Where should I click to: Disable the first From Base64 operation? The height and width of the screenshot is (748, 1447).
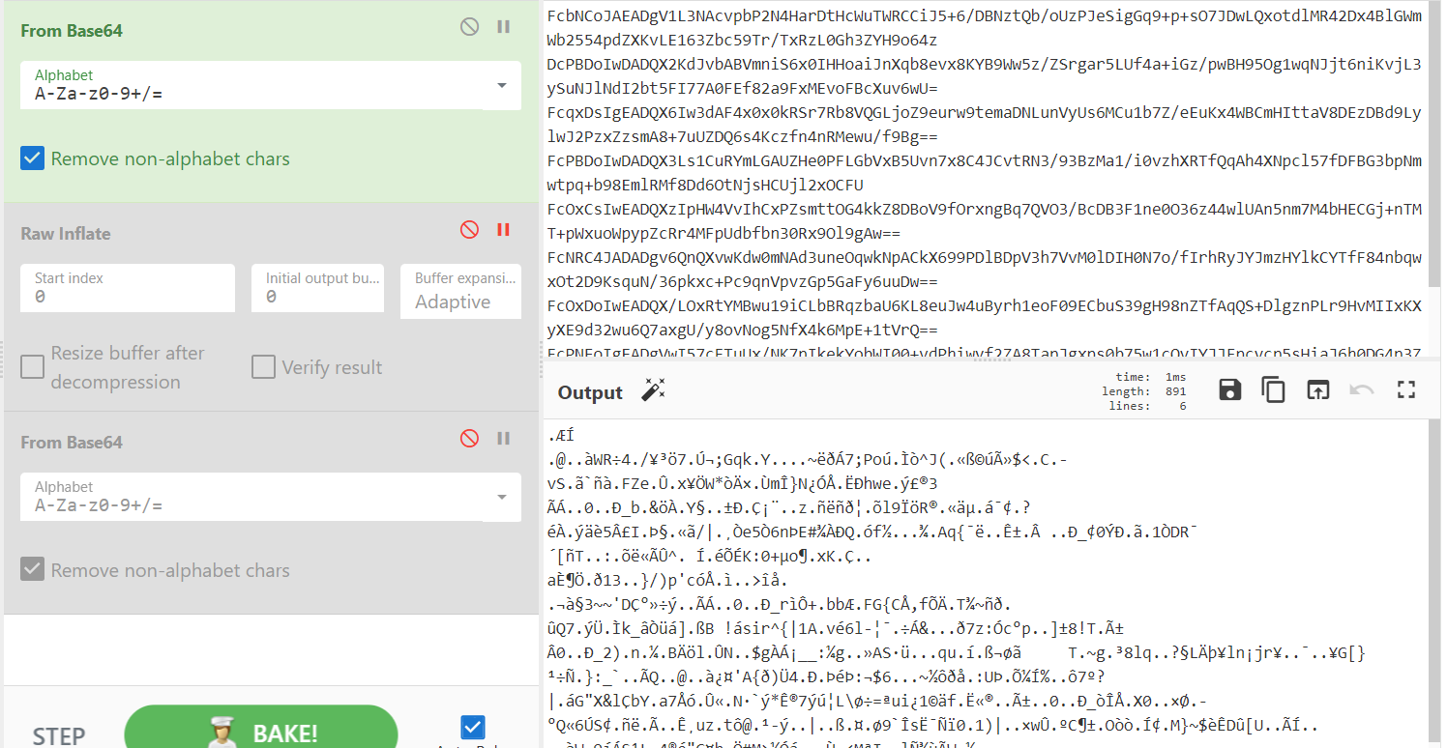[x=469, y=27]
